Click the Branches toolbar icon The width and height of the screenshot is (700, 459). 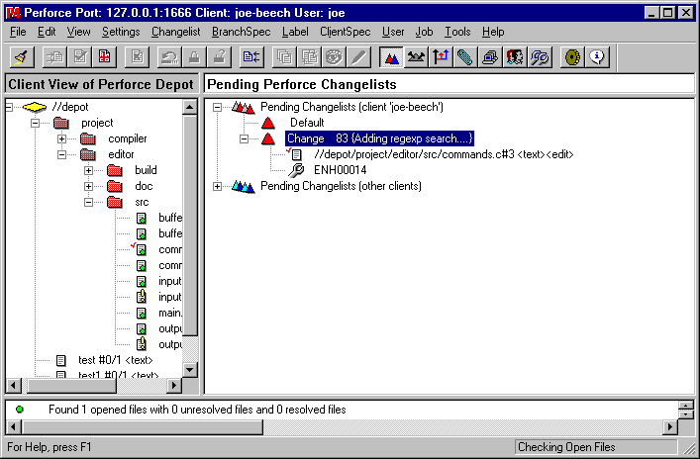pos(441,57)
